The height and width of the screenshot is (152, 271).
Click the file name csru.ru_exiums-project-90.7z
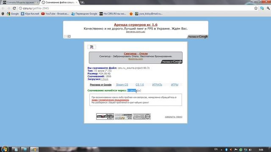134,68
